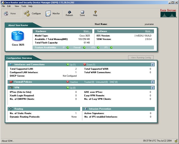Click the View Running Config button

point(141,57)
